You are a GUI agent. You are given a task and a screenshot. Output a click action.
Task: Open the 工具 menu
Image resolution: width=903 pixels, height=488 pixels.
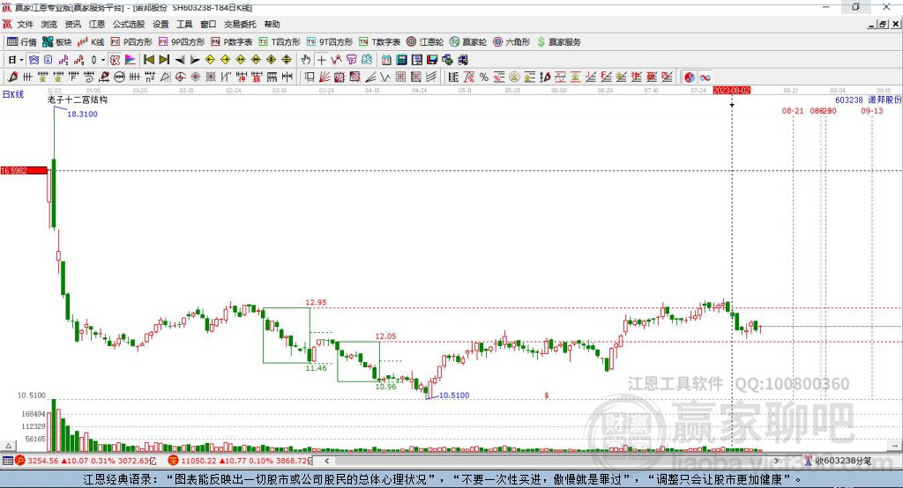(x=184, y=24)
